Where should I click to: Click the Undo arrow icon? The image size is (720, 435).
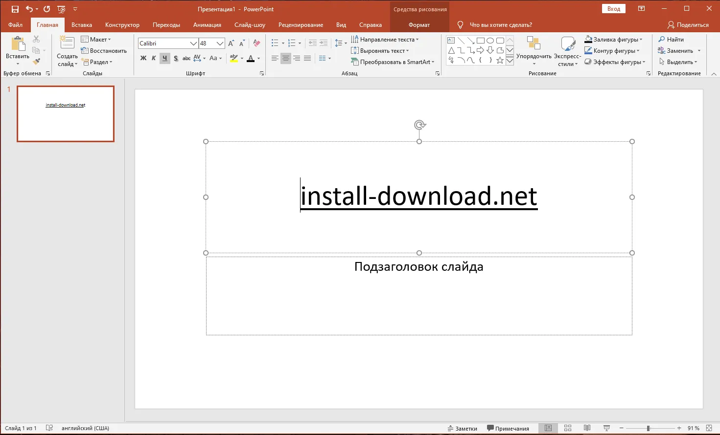(29, 9)
